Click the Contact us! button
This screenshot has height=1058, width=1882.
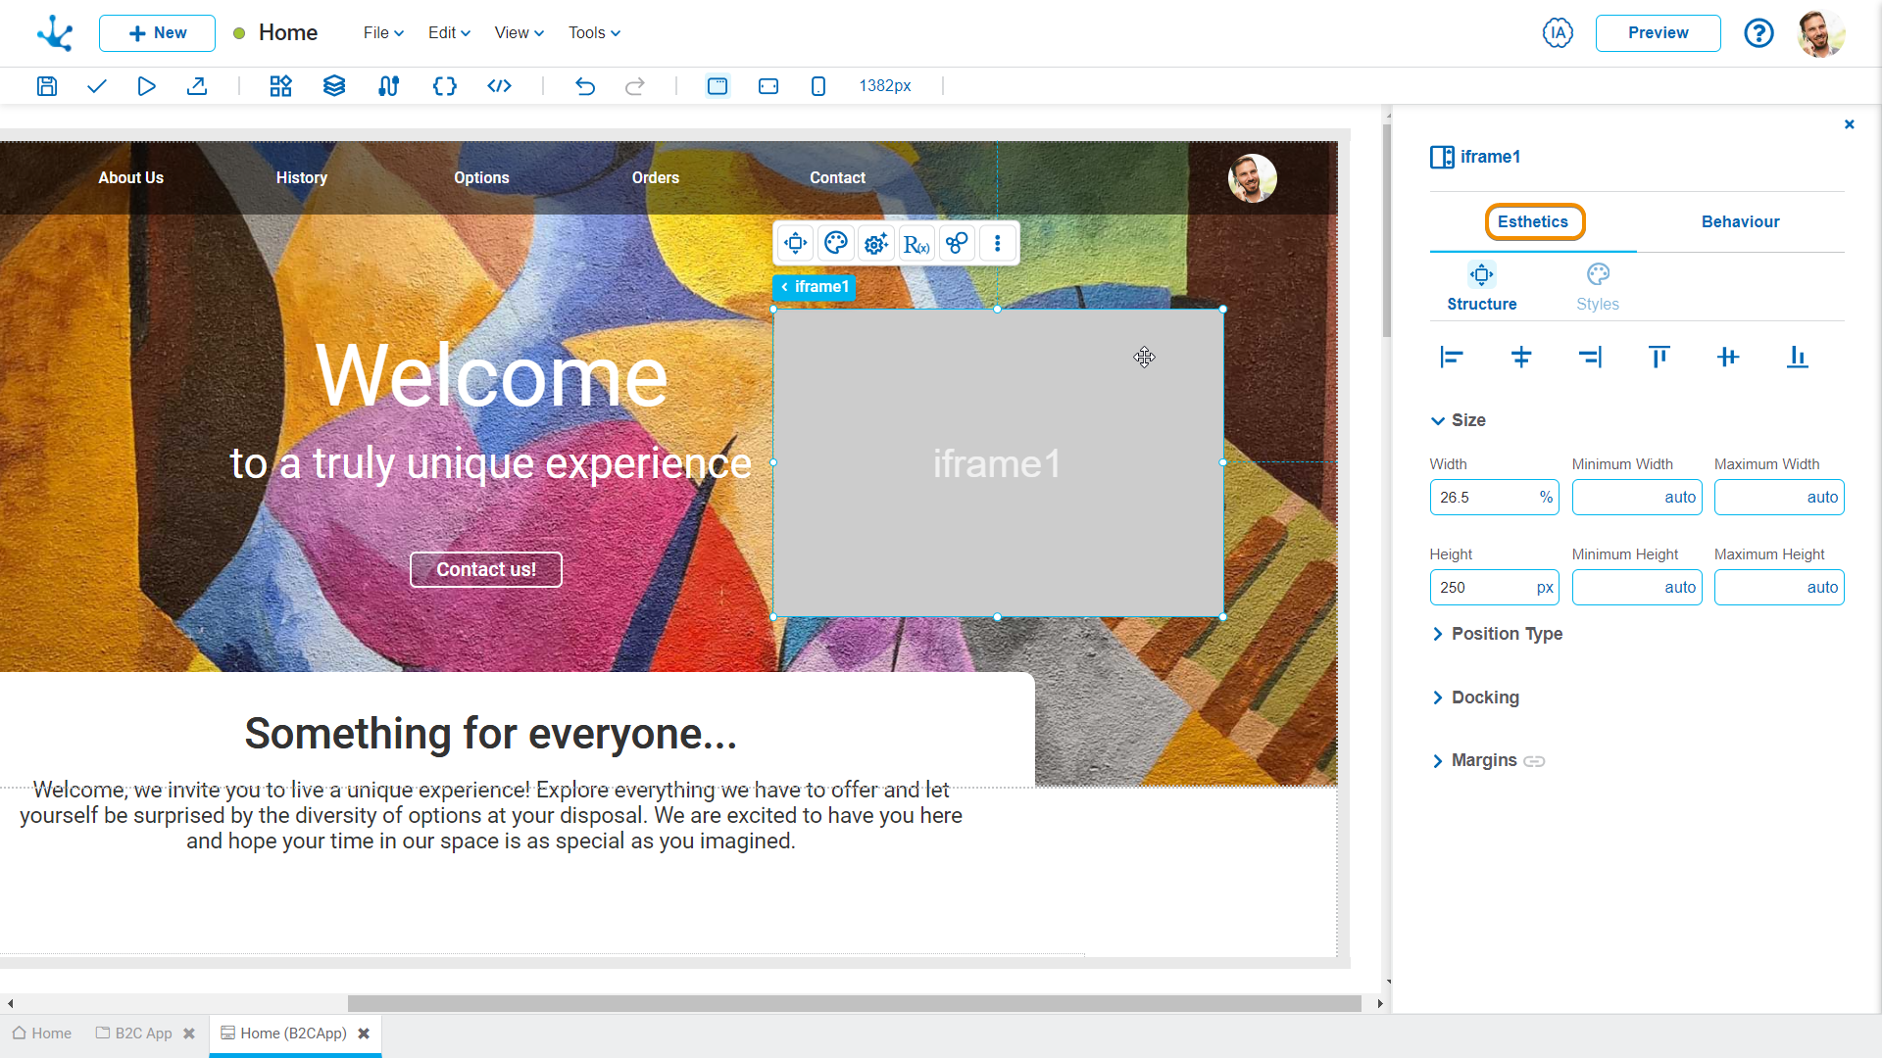[x=485, y=568]
